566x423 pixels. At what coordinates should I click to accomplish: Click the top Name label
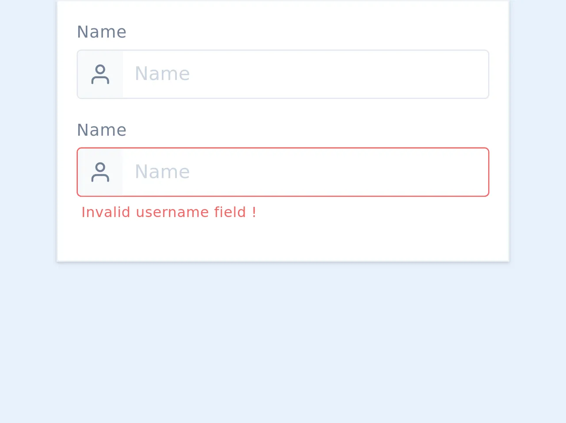[102, 32]
